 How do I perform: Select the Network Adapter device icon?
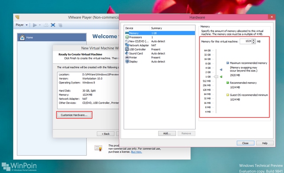[x=127, y=45]
